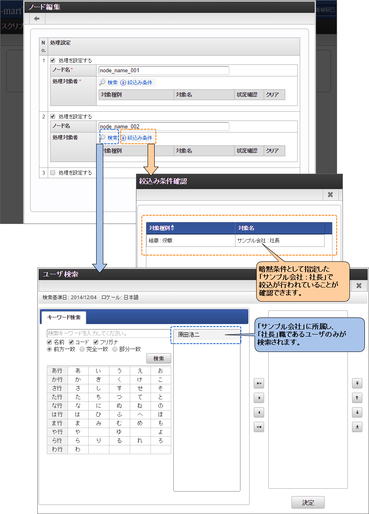
Task: Toggle the フリガナ checkbox
Action: (96, 342)
